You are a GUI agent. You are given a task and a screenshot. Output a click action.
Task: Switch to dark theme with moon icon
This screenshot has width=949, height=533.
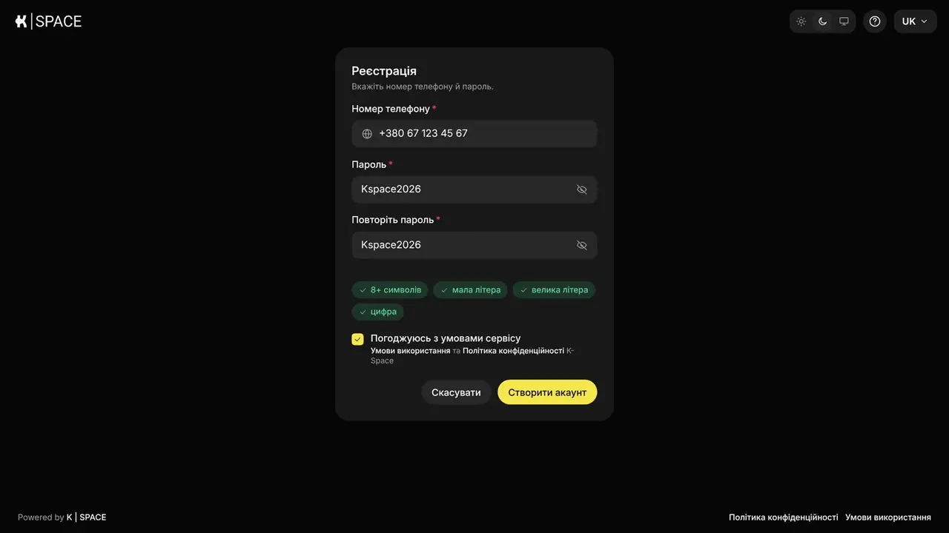[823, 21]
